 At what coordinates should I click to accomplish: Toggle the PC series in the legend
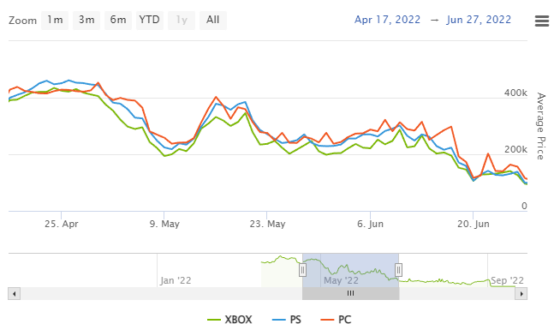point(336,320)
